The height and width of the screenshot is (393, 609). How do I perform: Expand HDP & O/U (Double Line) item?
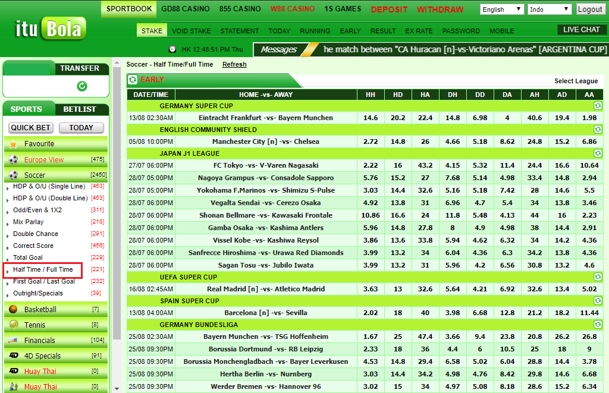tap(50, 198)
